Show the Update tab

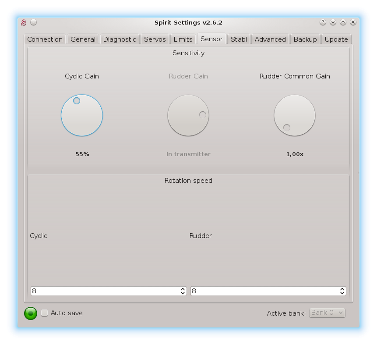coord(336,39)
